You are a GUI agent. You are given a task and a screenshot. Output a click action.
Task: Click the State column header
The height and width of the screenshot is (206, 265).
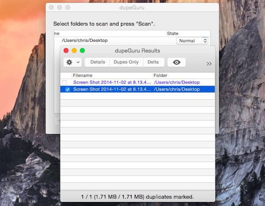pyautogui.click(x=173, y=34)
